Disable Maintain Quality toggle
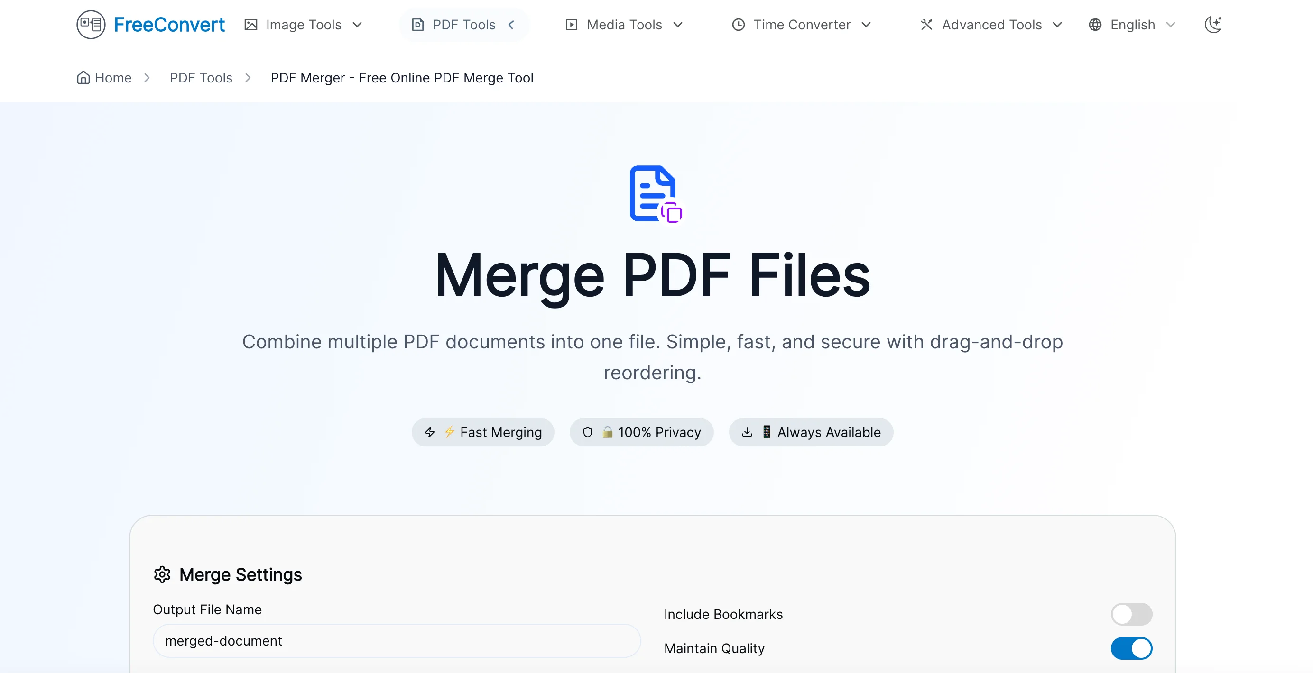 click(x=1131, y=648)
